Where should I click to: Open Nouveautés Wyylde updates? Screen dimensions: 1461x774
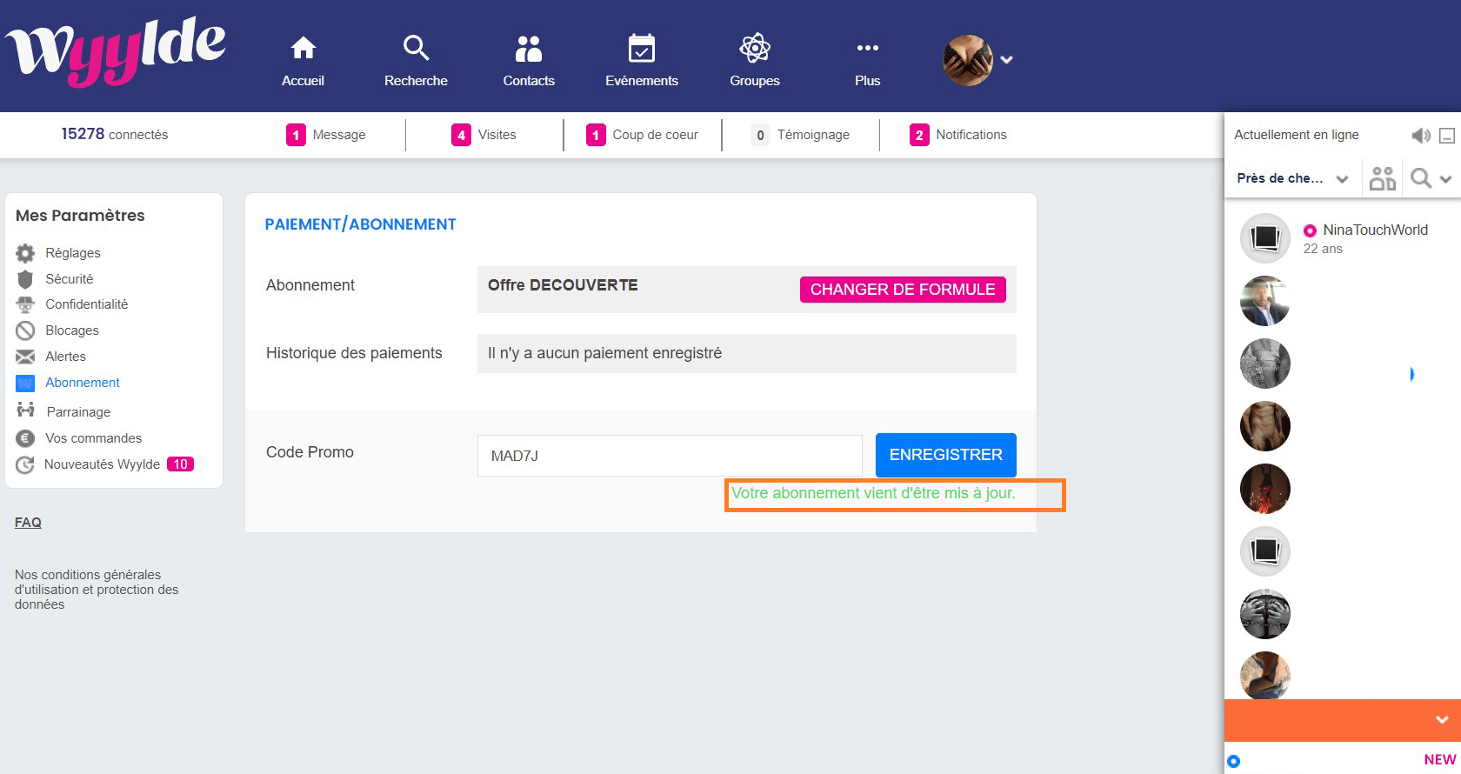pos(104,464)
